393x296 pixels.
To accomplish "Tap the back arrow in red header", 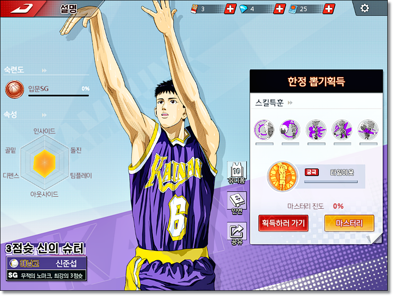I will tap(22, 8).
